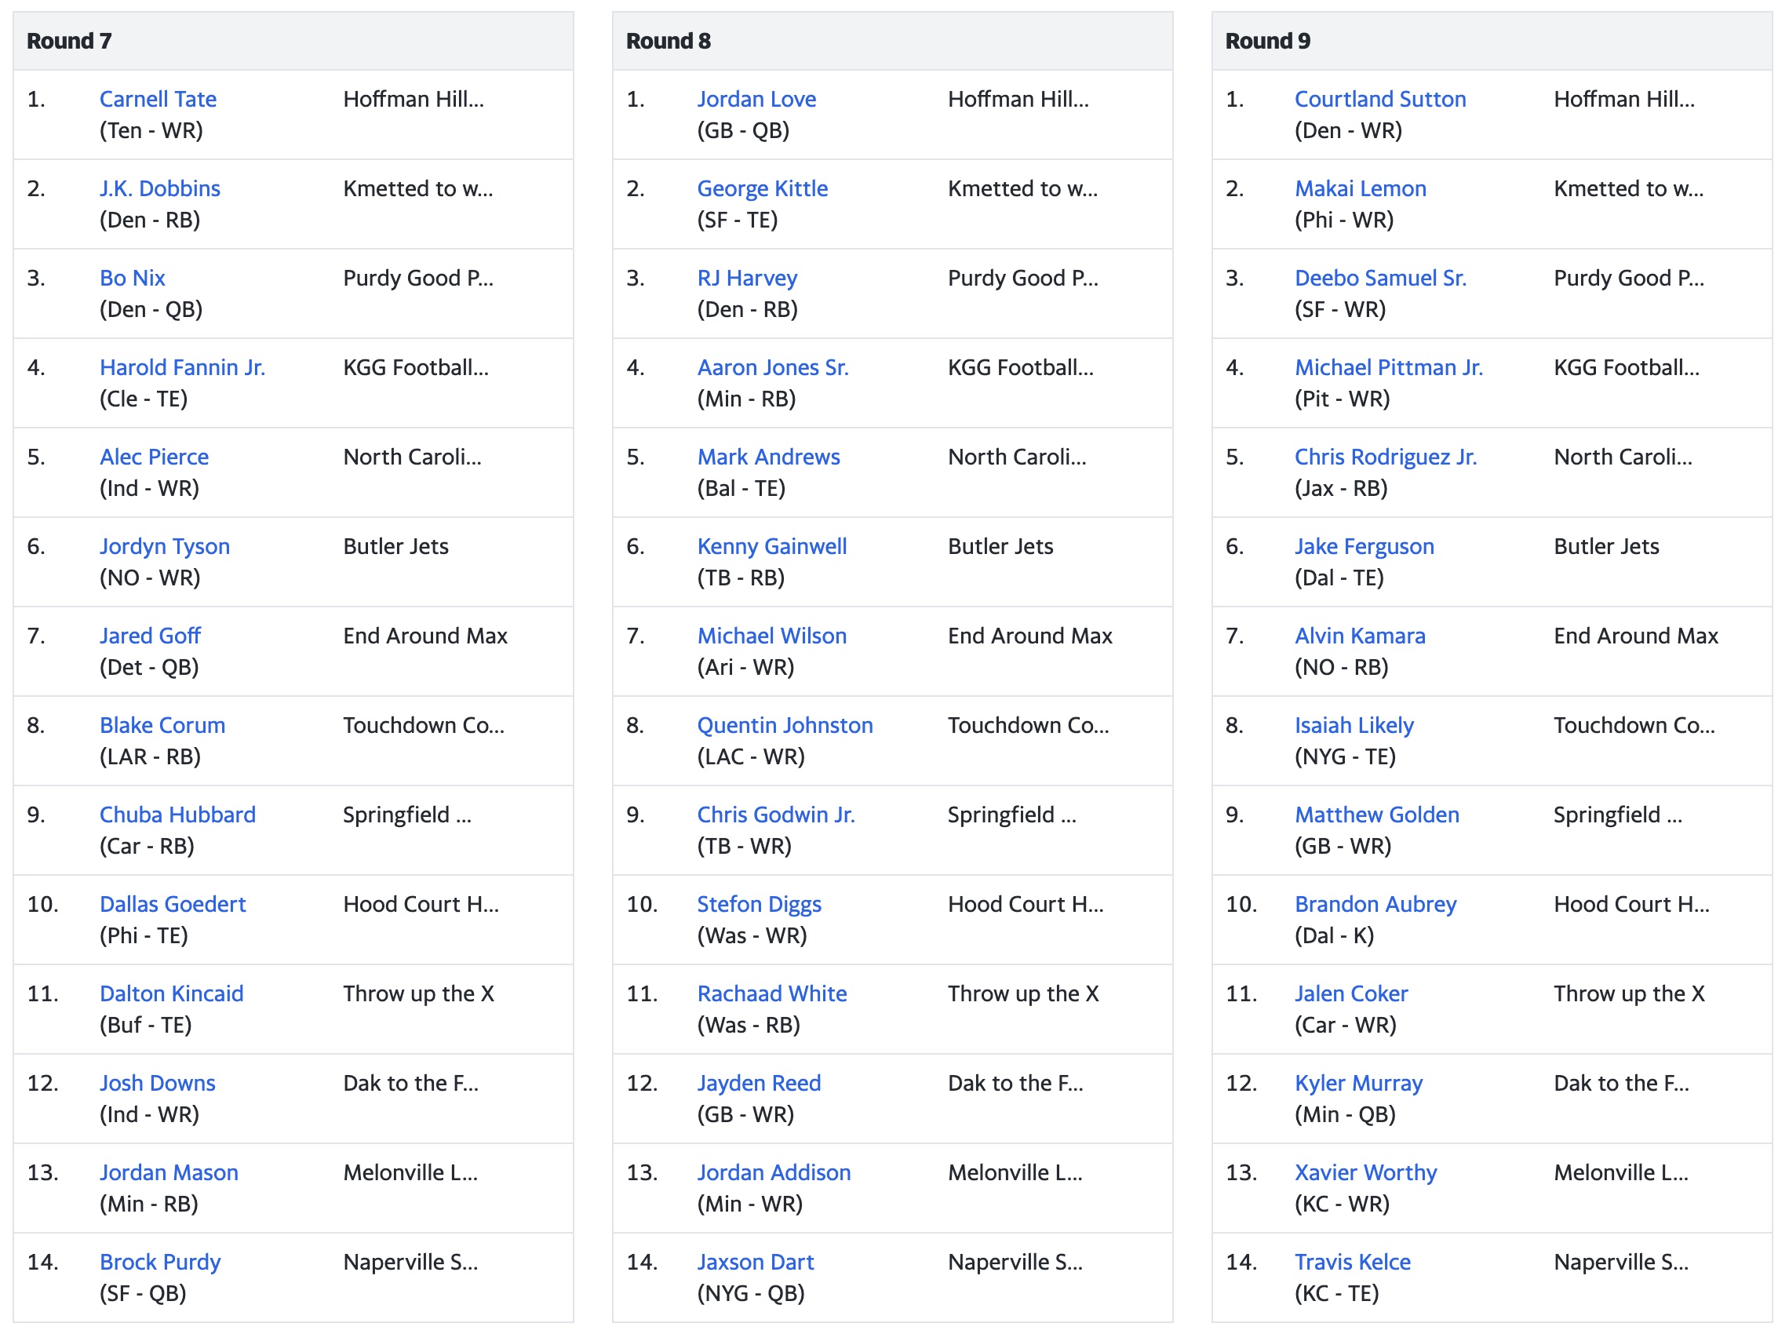Click Jaxson Dart player name
The width and height of the screenshot is (1789, 1334).
point(755,1261)
